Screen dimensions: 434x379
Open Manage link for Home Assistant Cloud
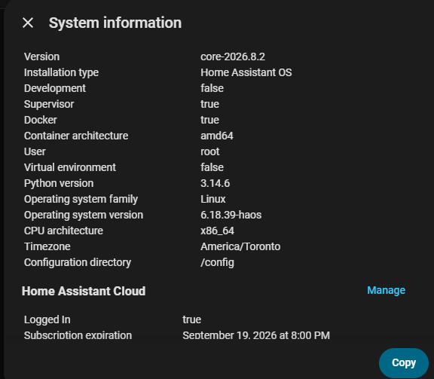tap(386, 290)
